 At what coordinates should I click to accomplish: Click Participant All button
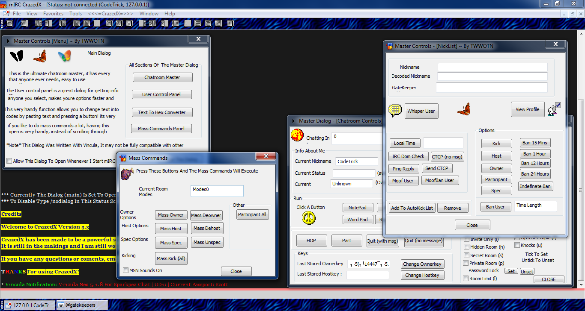(252, 214)
